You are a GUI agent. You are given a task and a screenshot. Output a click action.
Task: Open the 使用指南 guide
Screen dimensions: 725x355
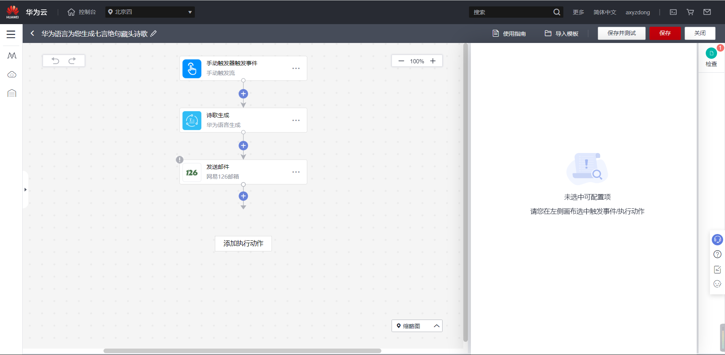coord(509,34)
